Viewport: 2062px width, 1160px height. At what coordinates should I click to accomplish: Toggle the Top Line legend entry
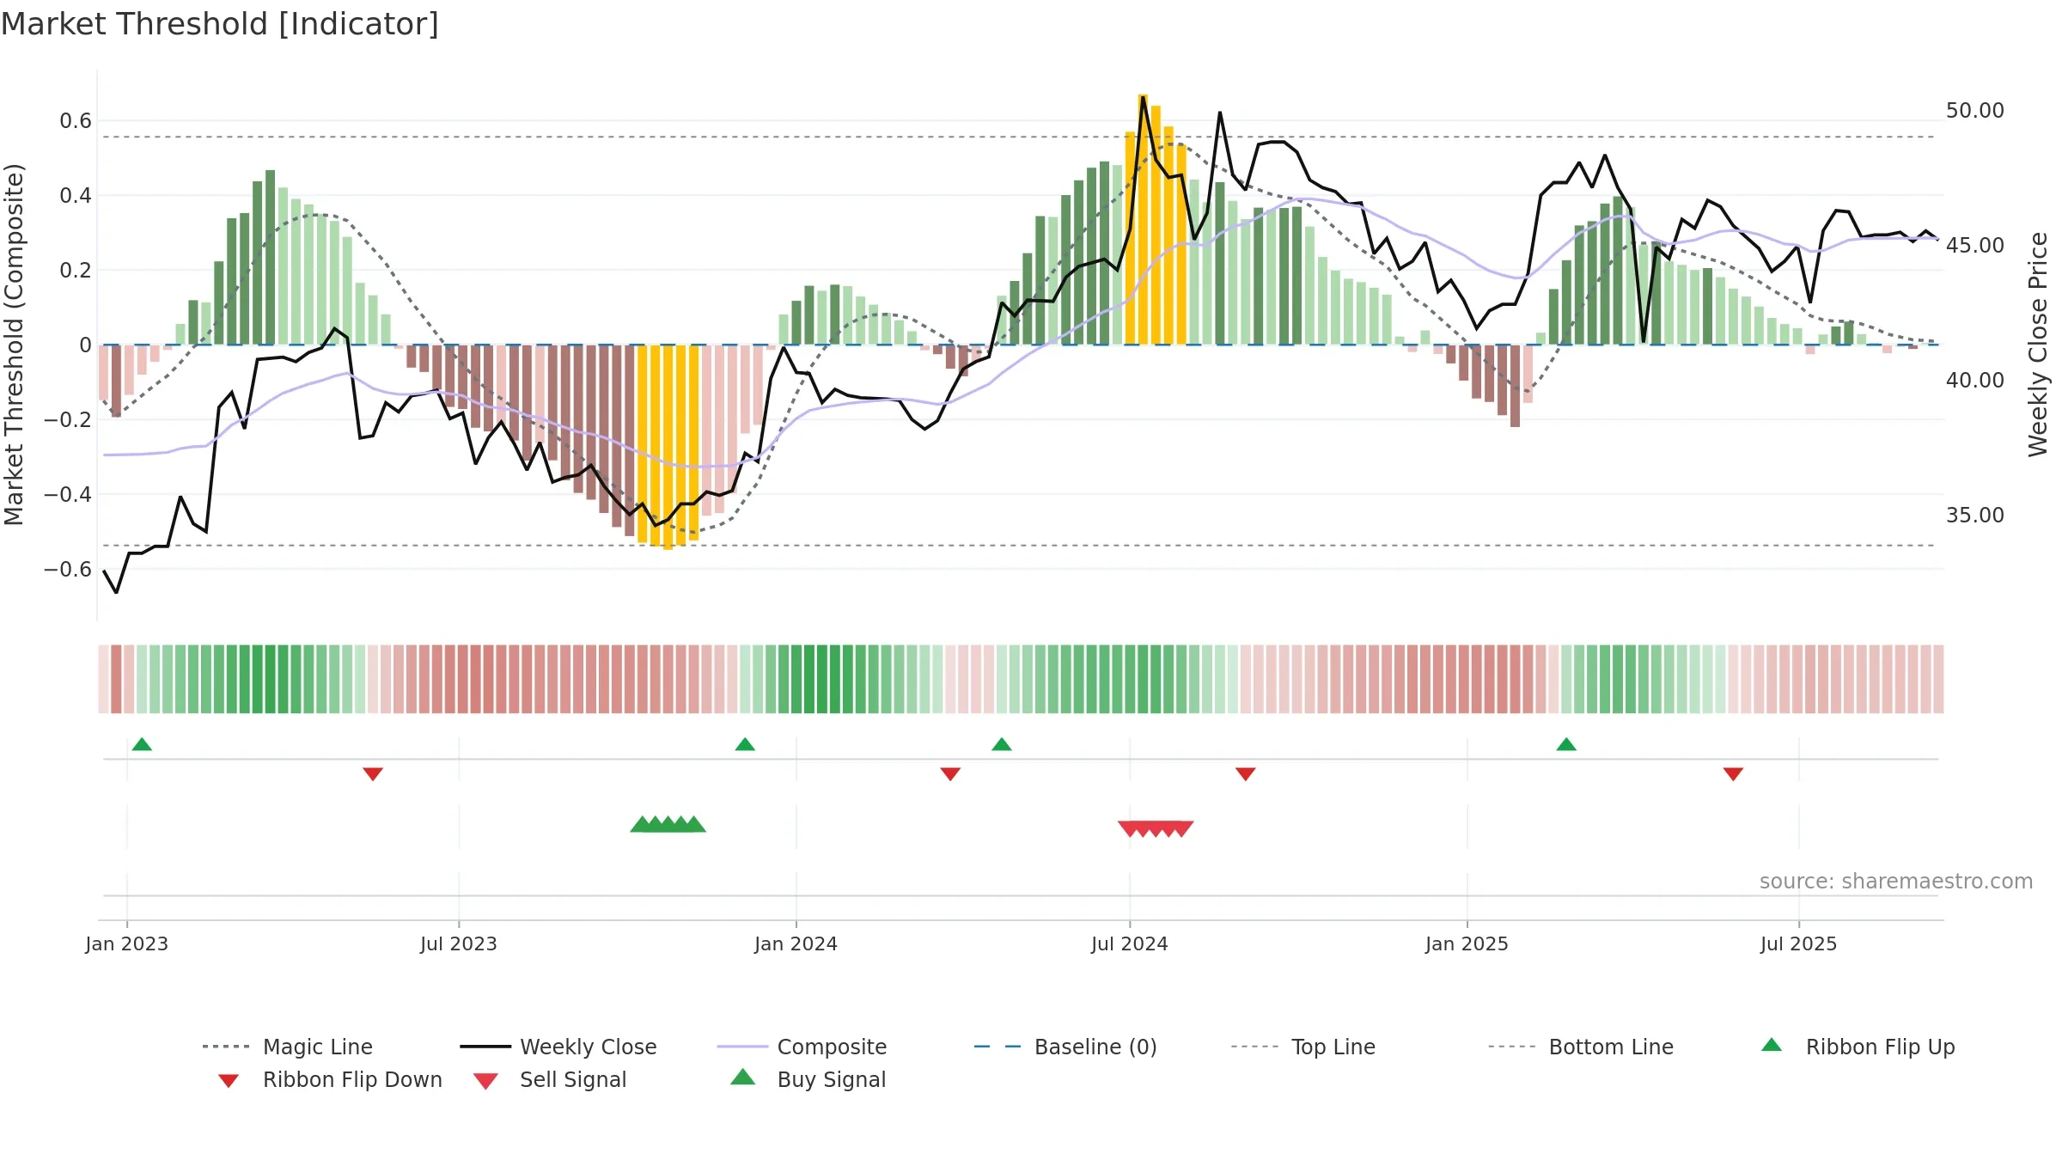pos(1302,1047)
